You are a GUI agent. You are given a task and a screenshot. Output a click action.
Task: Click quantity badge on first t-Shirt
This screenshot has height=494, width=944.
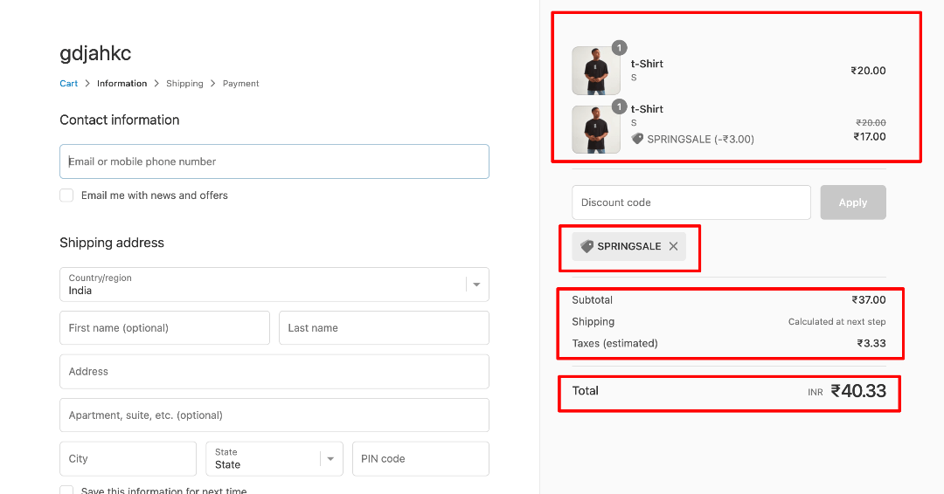(x=619, y=47)
